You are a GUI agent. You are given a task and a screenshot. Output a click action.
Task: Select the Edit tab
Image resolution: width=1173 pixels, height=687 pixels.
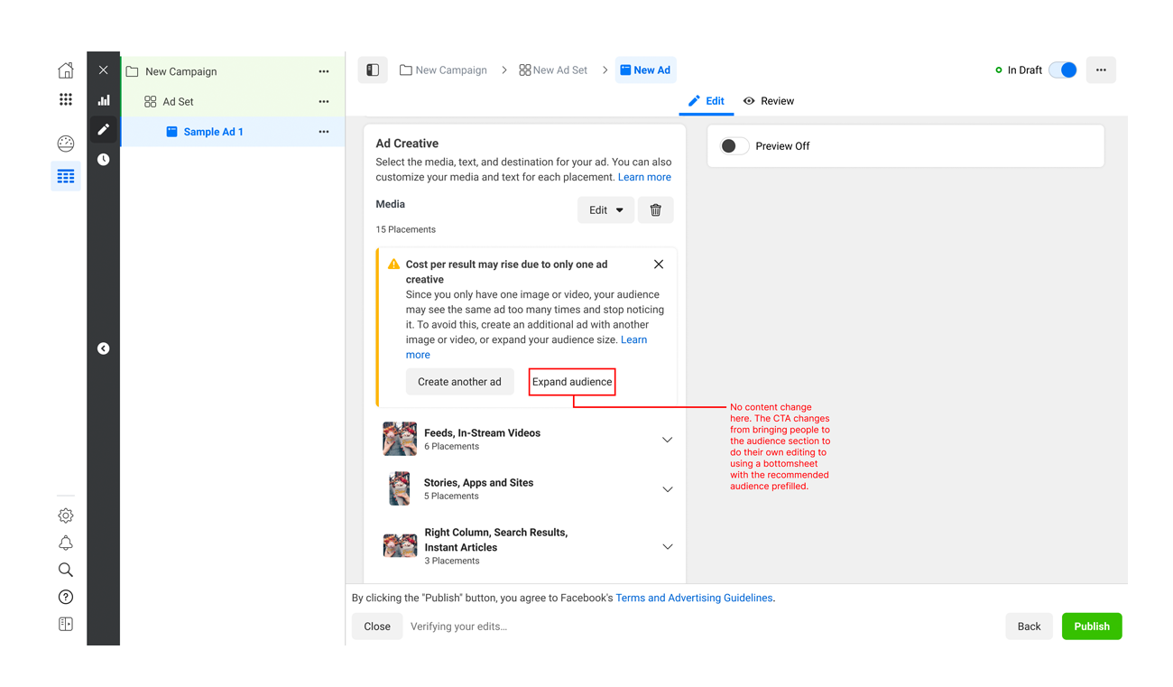[707, 101]
